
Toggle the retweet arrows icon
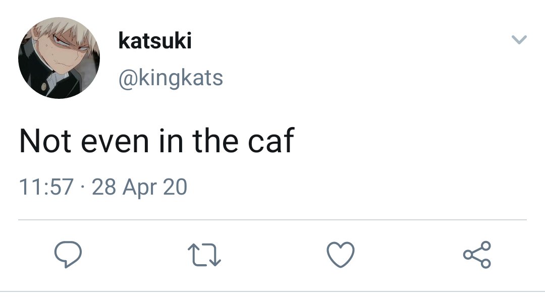(x=204, y=255)
